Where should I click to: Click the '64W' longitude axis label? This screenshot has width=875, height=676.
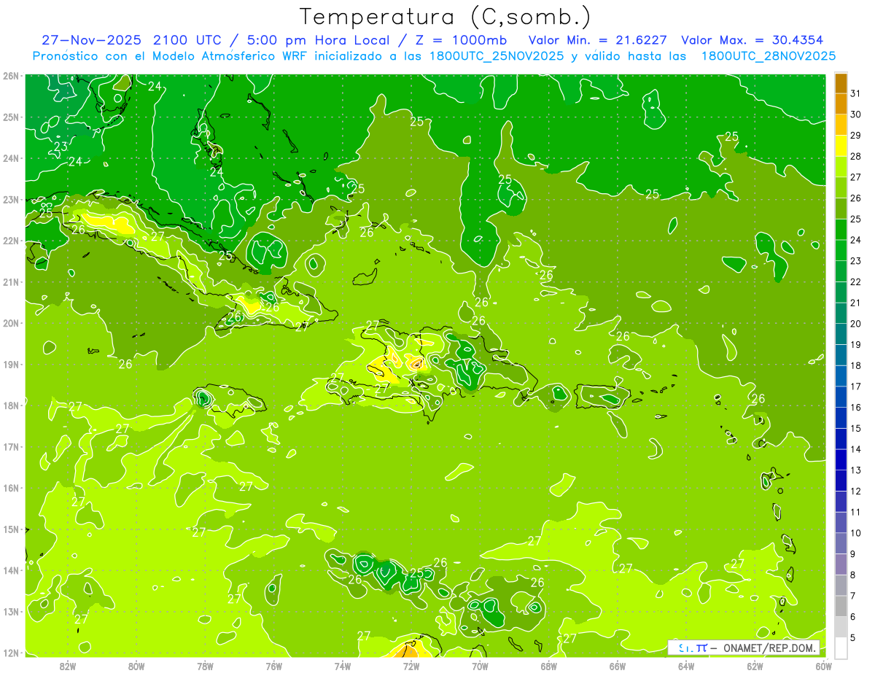point(686,666)
